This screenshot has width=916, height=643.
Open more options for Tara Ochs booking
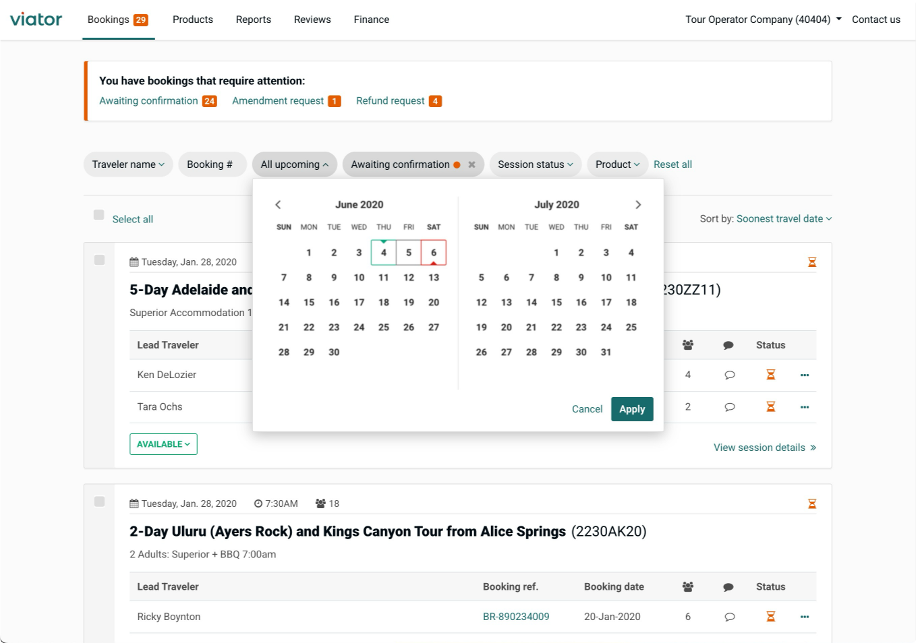(x=805, y=407)
